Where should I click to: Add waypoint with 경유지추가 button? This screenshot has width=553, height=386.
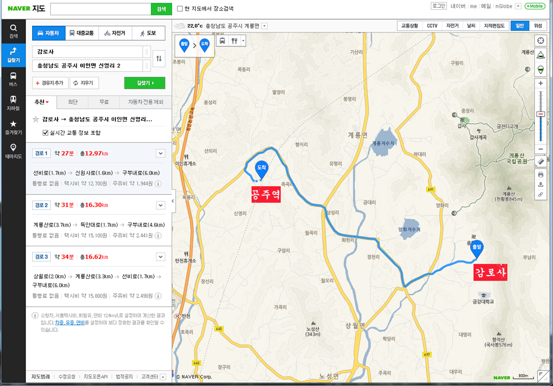click(x=50, y=83)
